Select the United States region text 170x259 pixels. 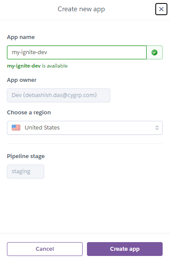[x=42, y=128]
